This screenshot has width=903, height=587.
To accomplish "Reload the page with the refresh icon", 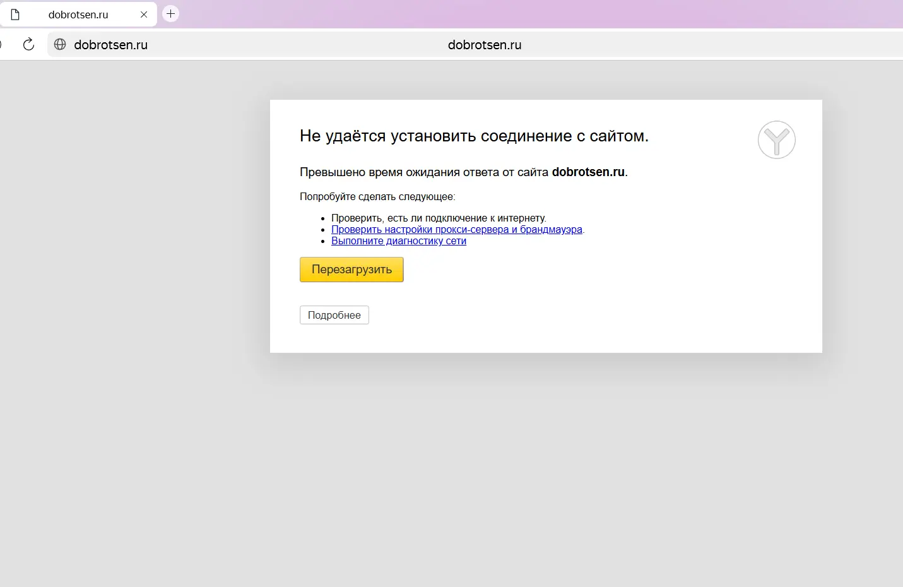I will (x=28, y=44).
